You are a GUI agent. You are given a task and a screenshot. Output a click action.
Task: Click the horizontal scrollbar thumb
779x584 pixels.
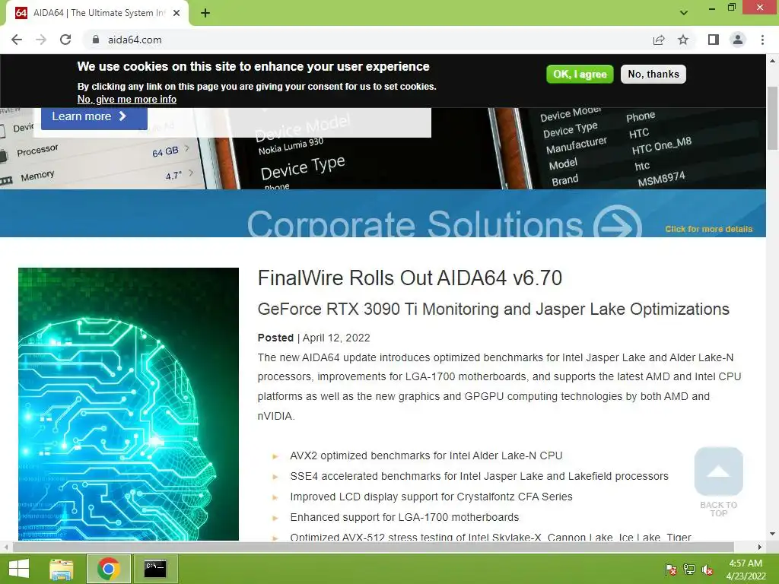373,547
